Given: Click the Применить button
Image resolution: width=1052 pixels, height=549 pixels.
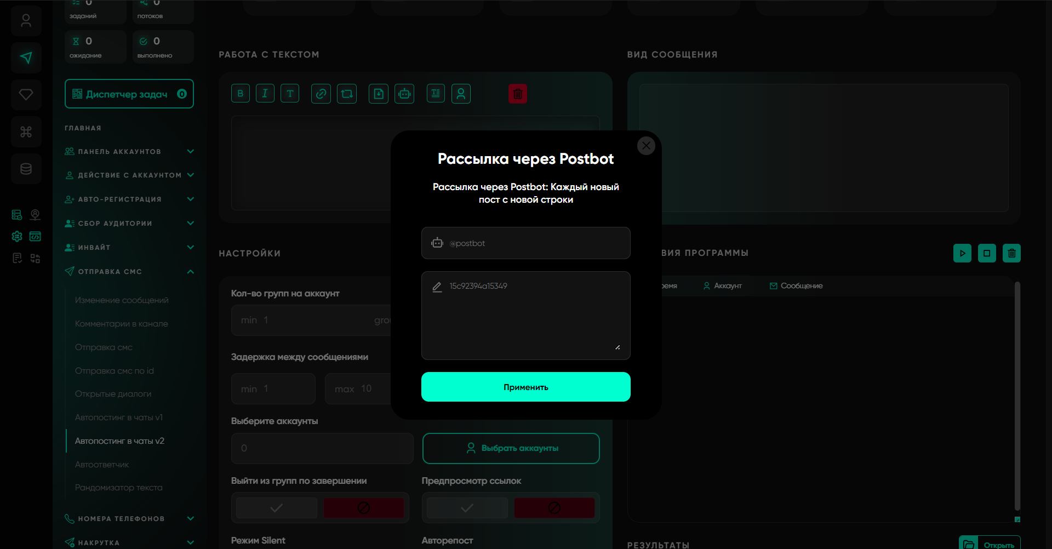Looking at the screenshot, I should pos(525,387).
